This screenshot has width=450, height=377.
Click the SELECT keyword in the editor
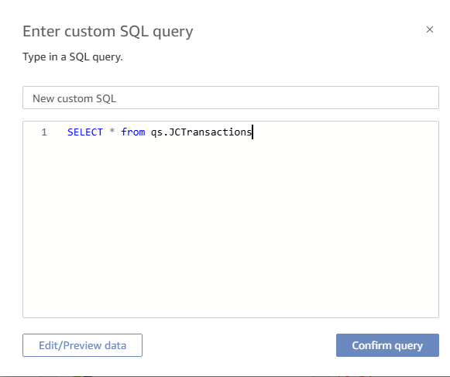(85, 132)
